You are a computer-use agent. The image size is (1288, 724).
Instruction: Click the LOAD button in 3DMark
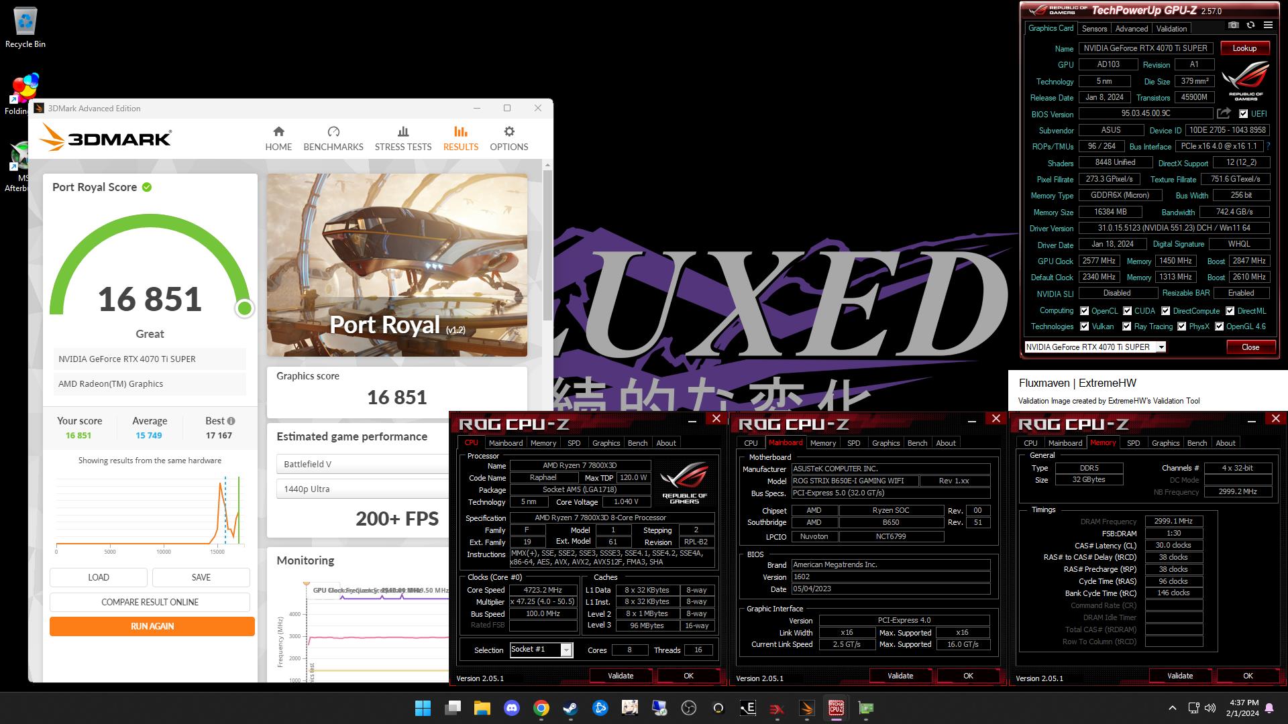tap(99, 577)
